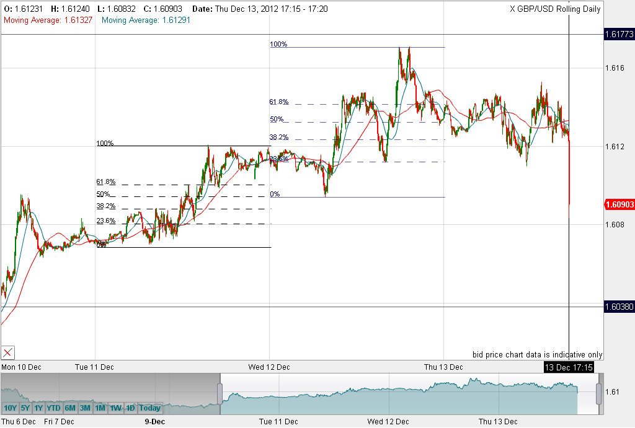
Task: Select the 10Y time range button
Action: (x=10, y=408)
